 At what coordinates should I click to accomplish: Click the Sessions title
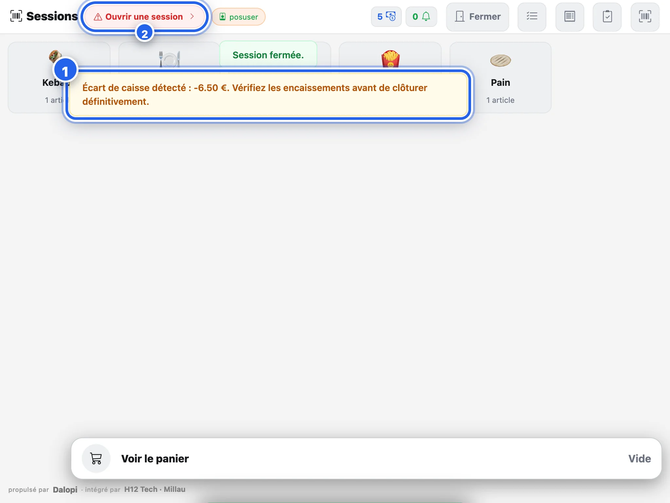coord(52,16)
